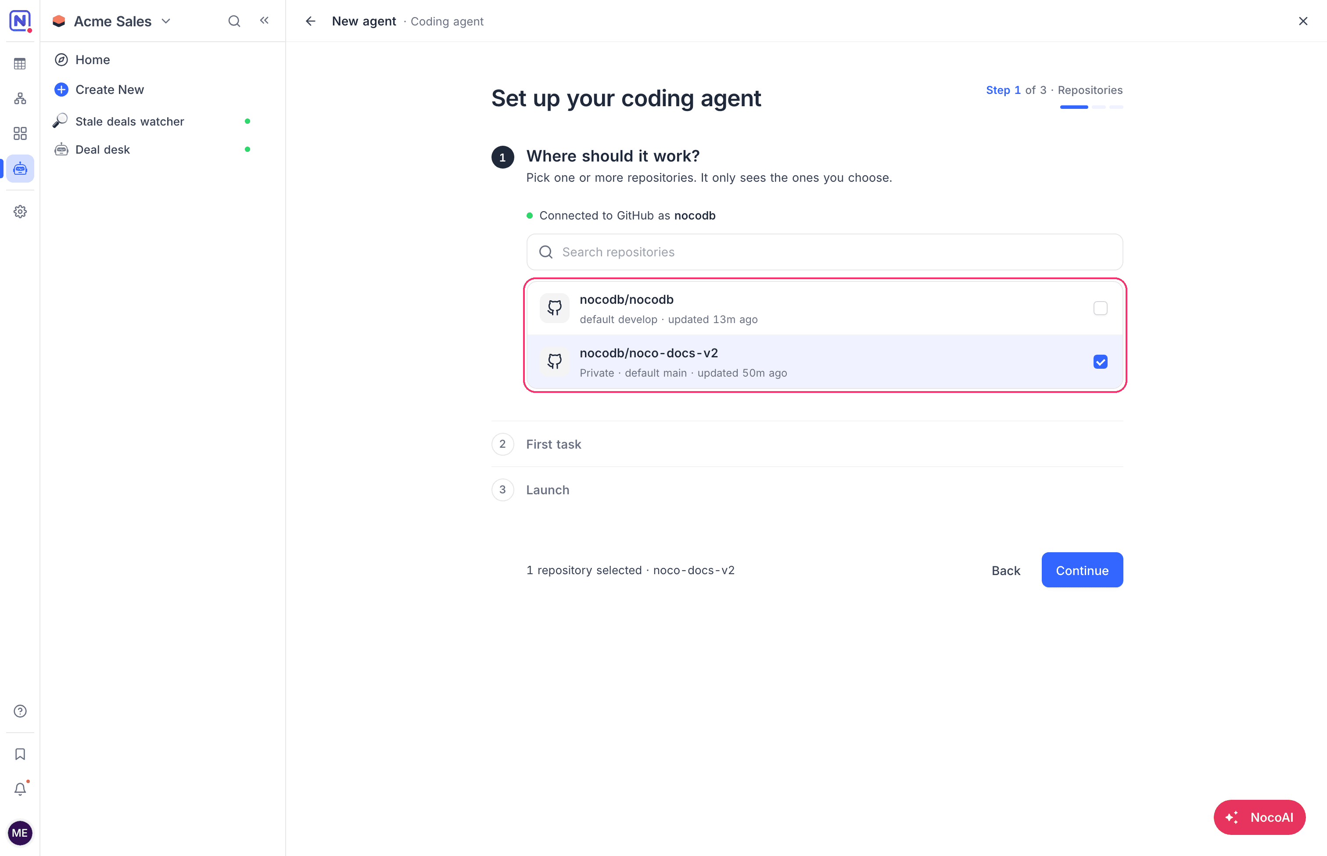The image size is (1327, 856).
Task: Click the Continue button
Action: pyautogui.click(x=1082, y=570)
